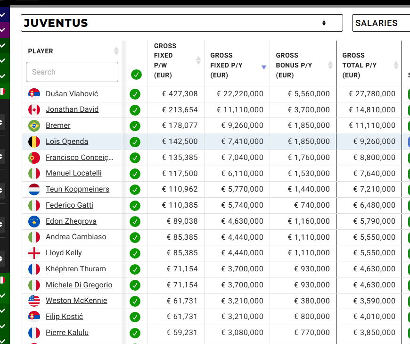
Task: Click the player Search field
Action: point(72,72)
